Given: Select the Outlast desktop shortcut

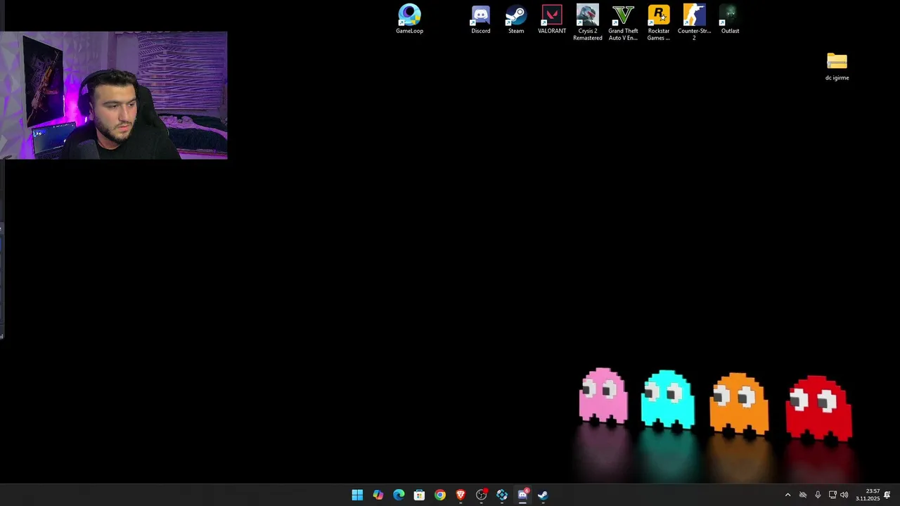Looking at the screenshot, I should tap(730, 20).
